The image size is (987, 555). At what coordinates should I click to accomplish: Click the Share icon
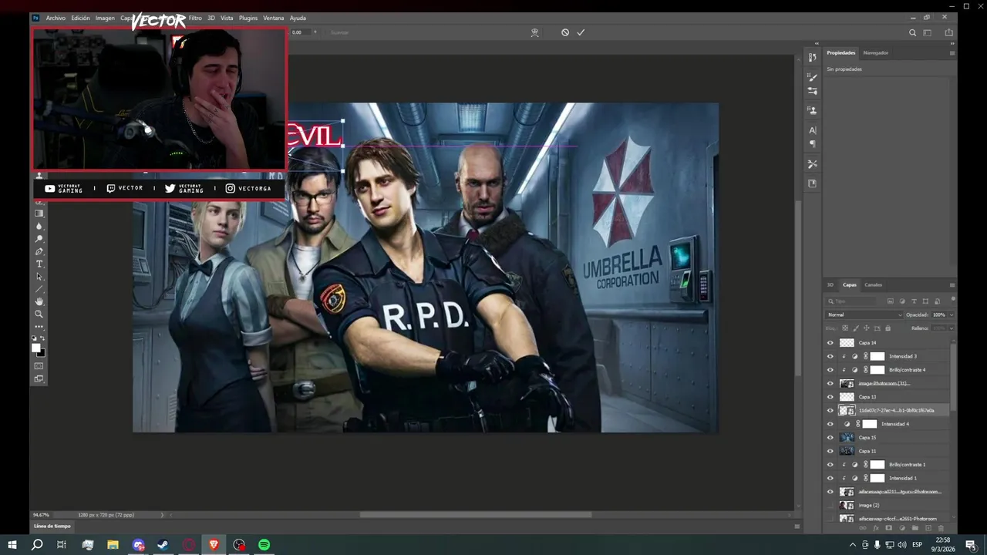pos(948,32)
